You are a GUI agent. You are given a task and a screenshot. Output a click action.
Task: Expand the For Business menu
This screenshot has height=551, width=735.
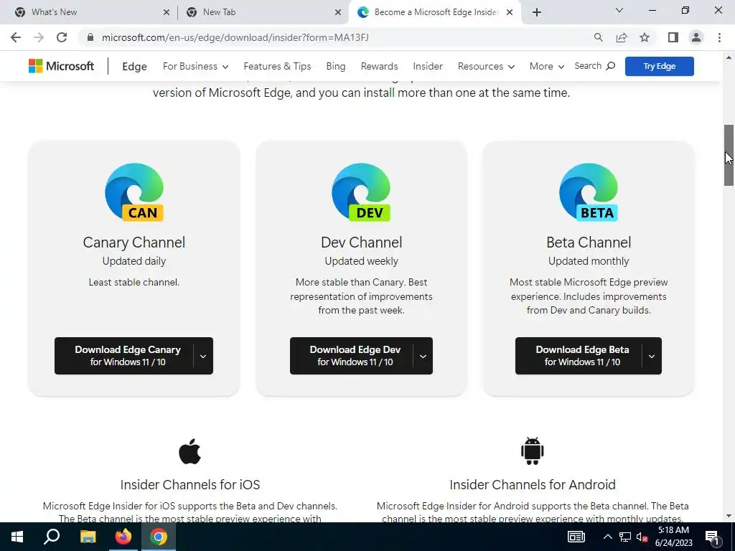195,66
